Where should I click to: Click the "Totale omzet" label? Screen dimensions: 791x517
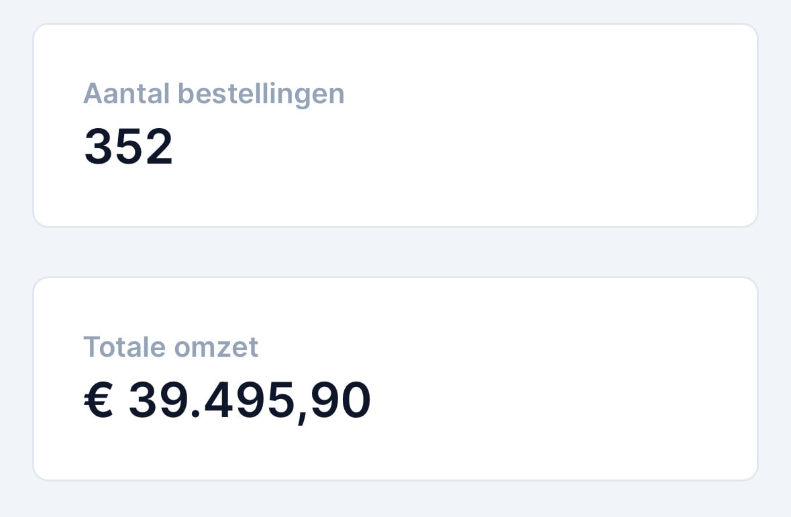click(170, 347)
